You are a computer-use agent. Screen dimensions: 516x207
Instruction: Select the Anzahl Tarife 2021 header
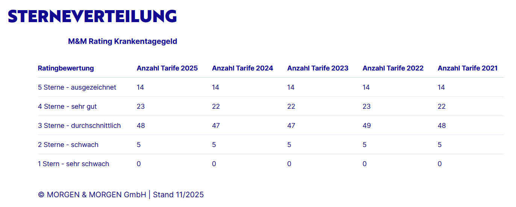468,68
